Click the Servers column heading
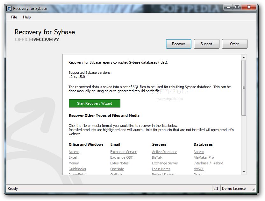 click(159, 144)
